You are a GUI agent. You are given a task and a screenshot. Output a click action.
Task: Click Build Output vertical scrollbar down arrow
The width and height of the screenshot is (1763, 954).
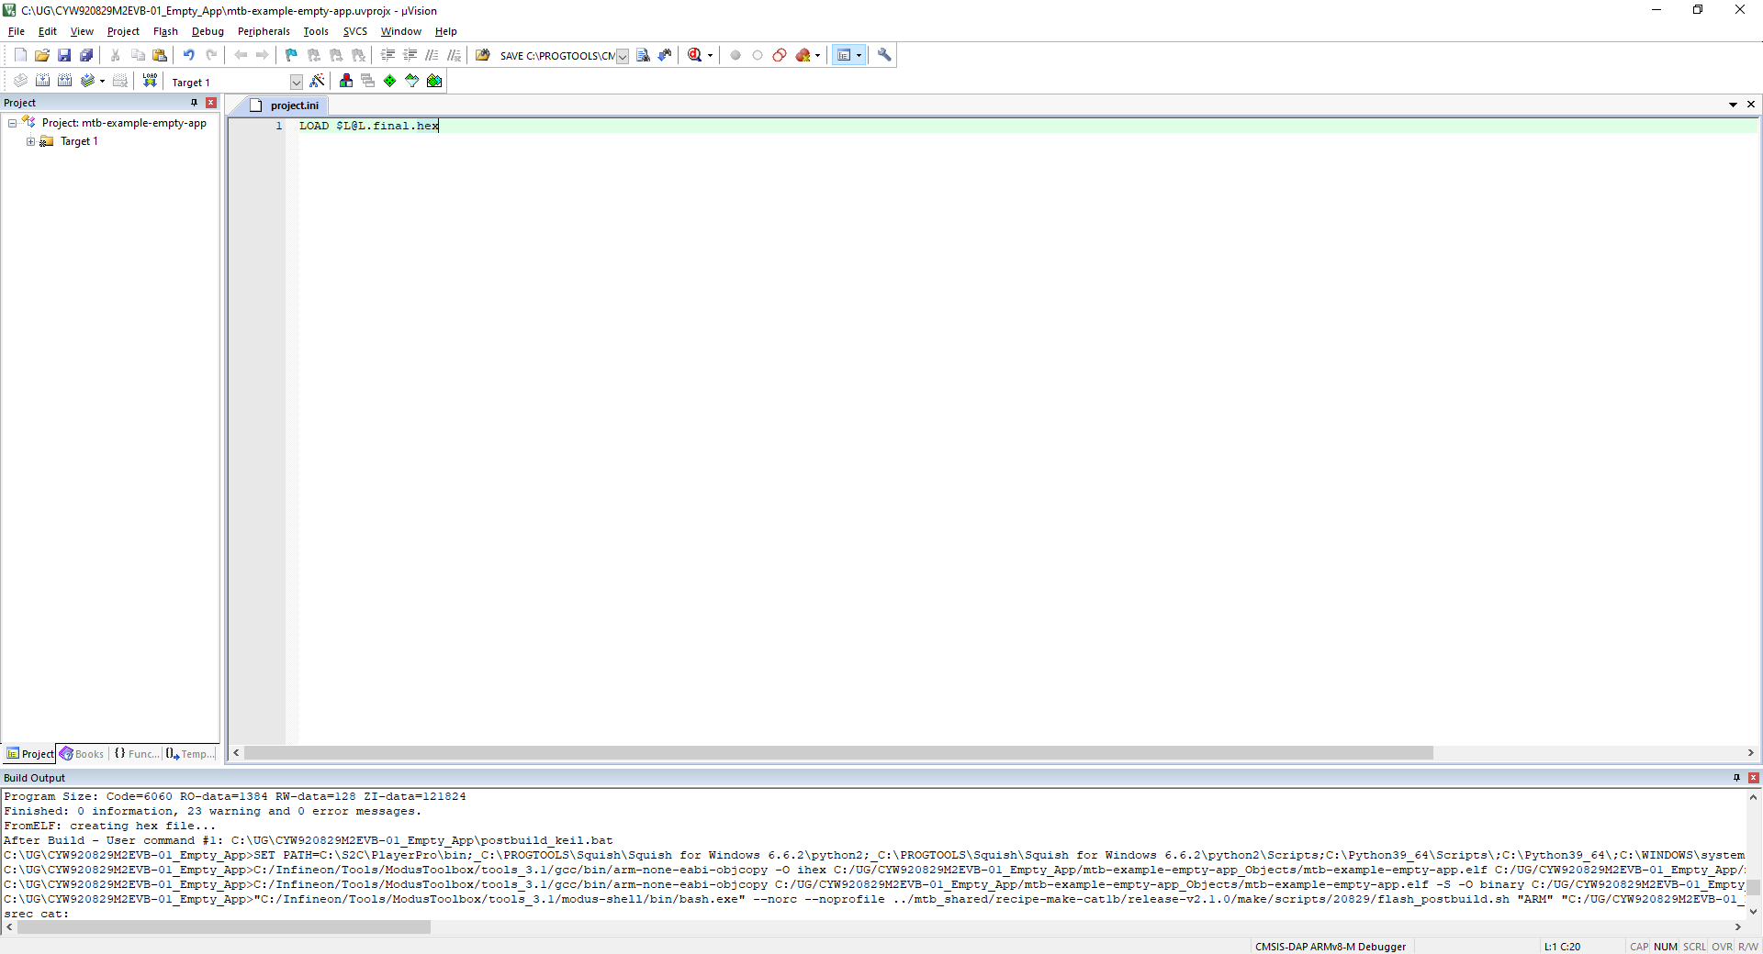[x=1753, y=912]
